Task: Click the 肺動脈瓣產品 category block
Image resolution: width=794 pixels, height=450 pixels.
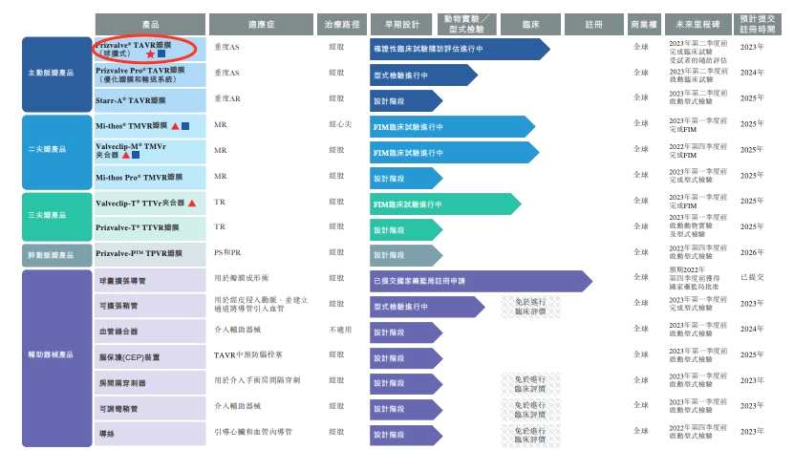Action: pyautogui.click(x=56, y=255)
